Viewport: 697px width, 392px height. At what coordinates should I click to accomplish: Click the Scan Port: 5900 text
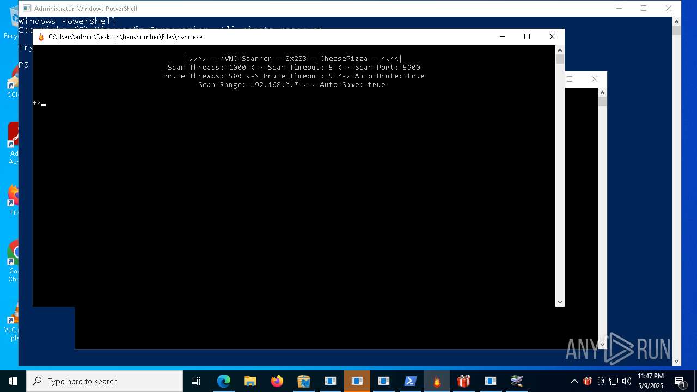click(388, 68)
